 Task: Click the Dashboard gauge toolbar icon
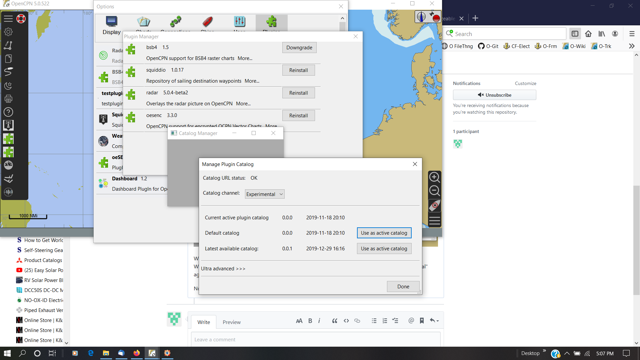point(8,165)
